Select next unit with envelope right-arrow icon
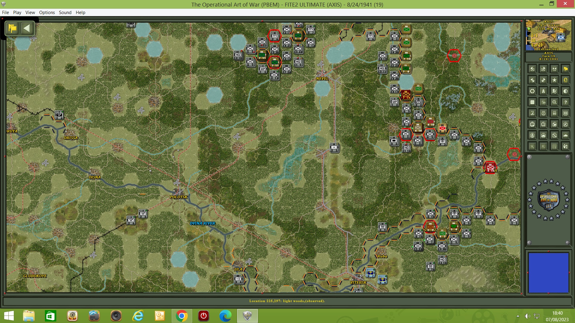The height and width of the screenshot is (323, 575). 543,69
